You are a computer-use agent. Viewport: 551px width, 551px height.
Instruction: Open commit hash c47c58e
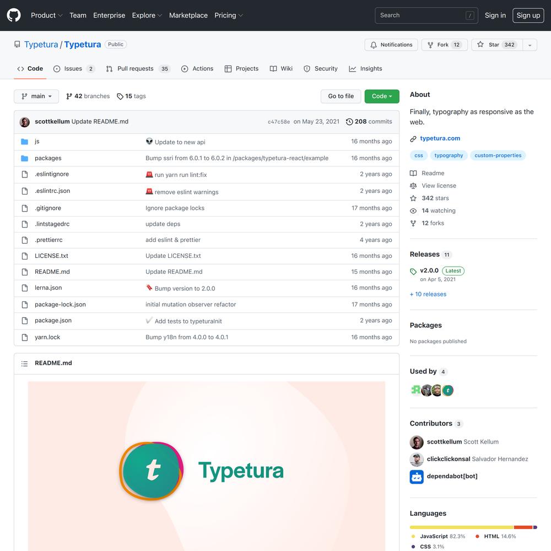(279, 122)
